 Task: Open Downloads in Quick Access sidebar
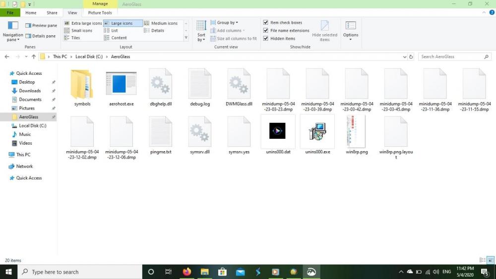point(30,91)
